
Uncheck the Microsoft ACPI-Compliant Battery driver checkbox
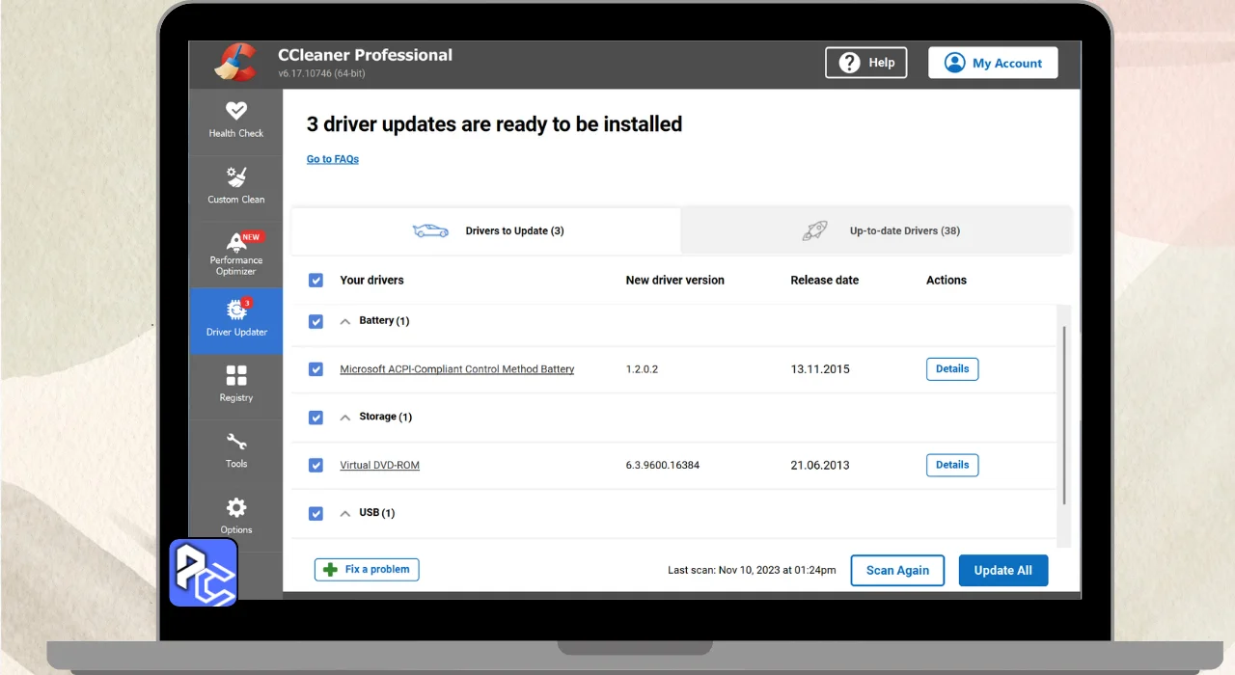pos(316,369)
